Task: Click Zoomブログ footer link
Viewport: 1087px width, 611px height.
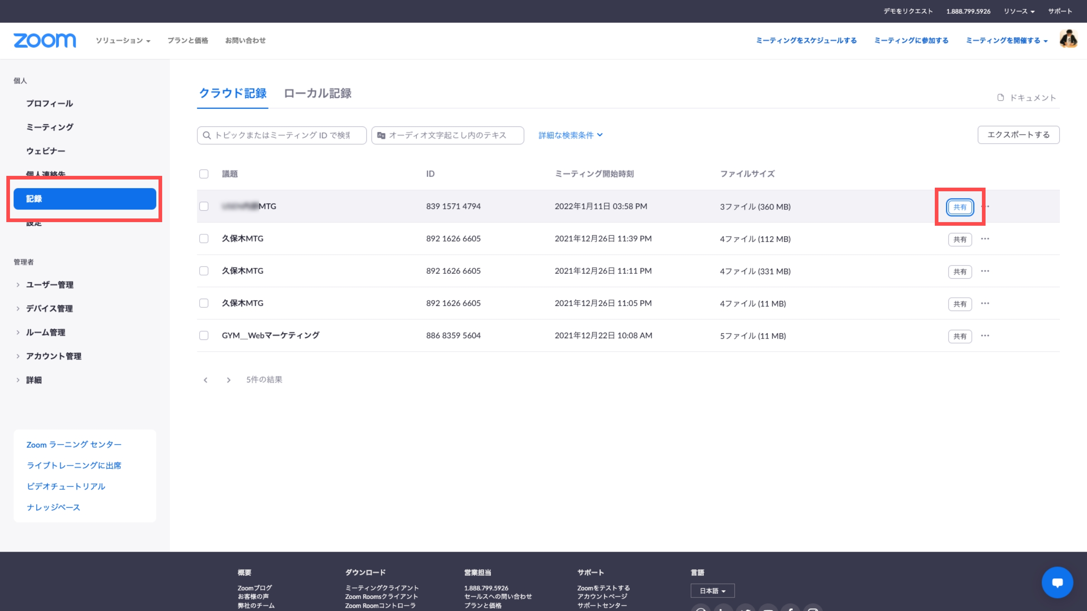Action: (x=255, y=588)
